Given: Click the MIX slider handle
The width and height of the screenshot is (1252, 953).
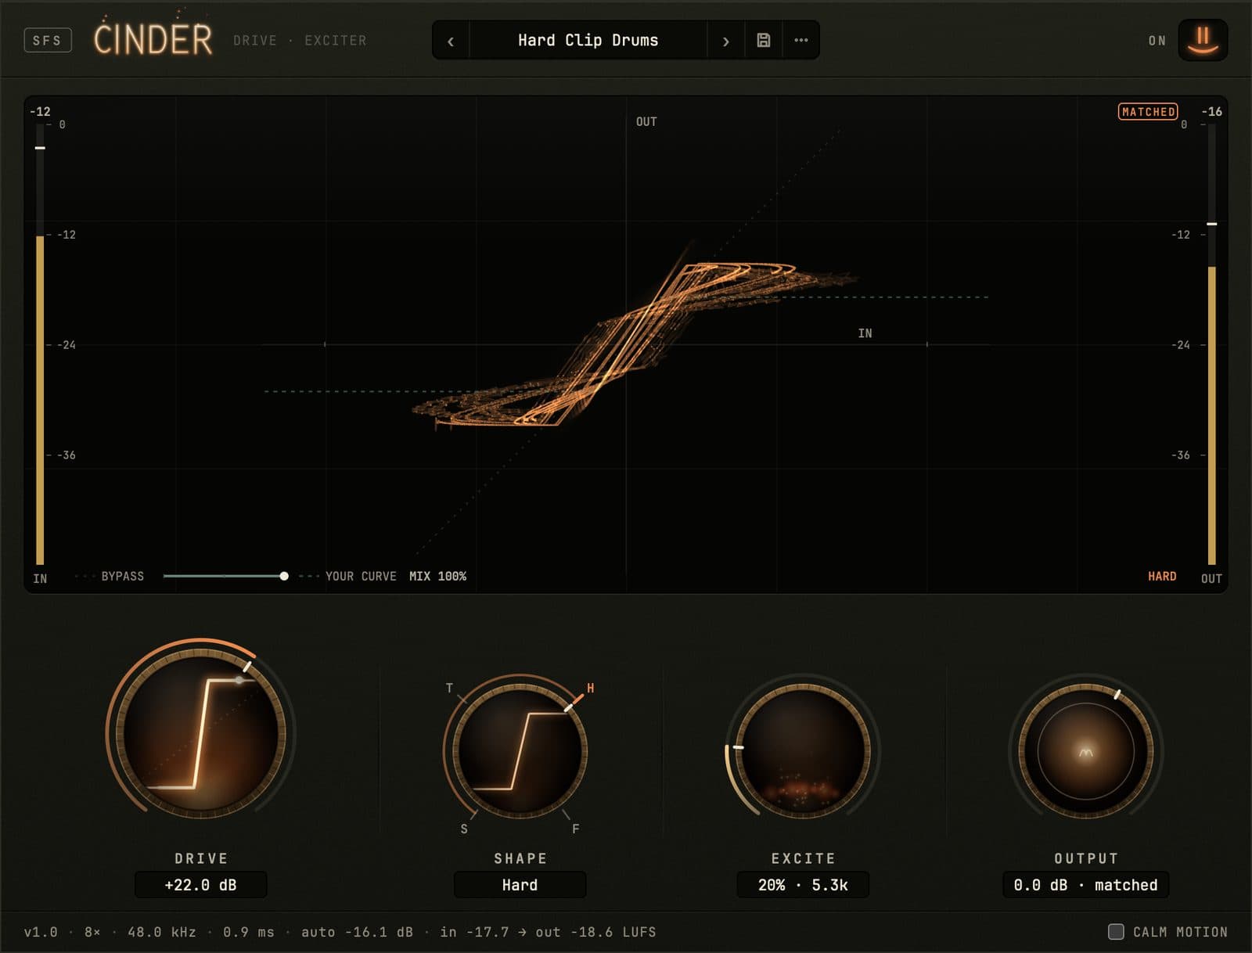Looking at the screenshot, I should 284,576.
